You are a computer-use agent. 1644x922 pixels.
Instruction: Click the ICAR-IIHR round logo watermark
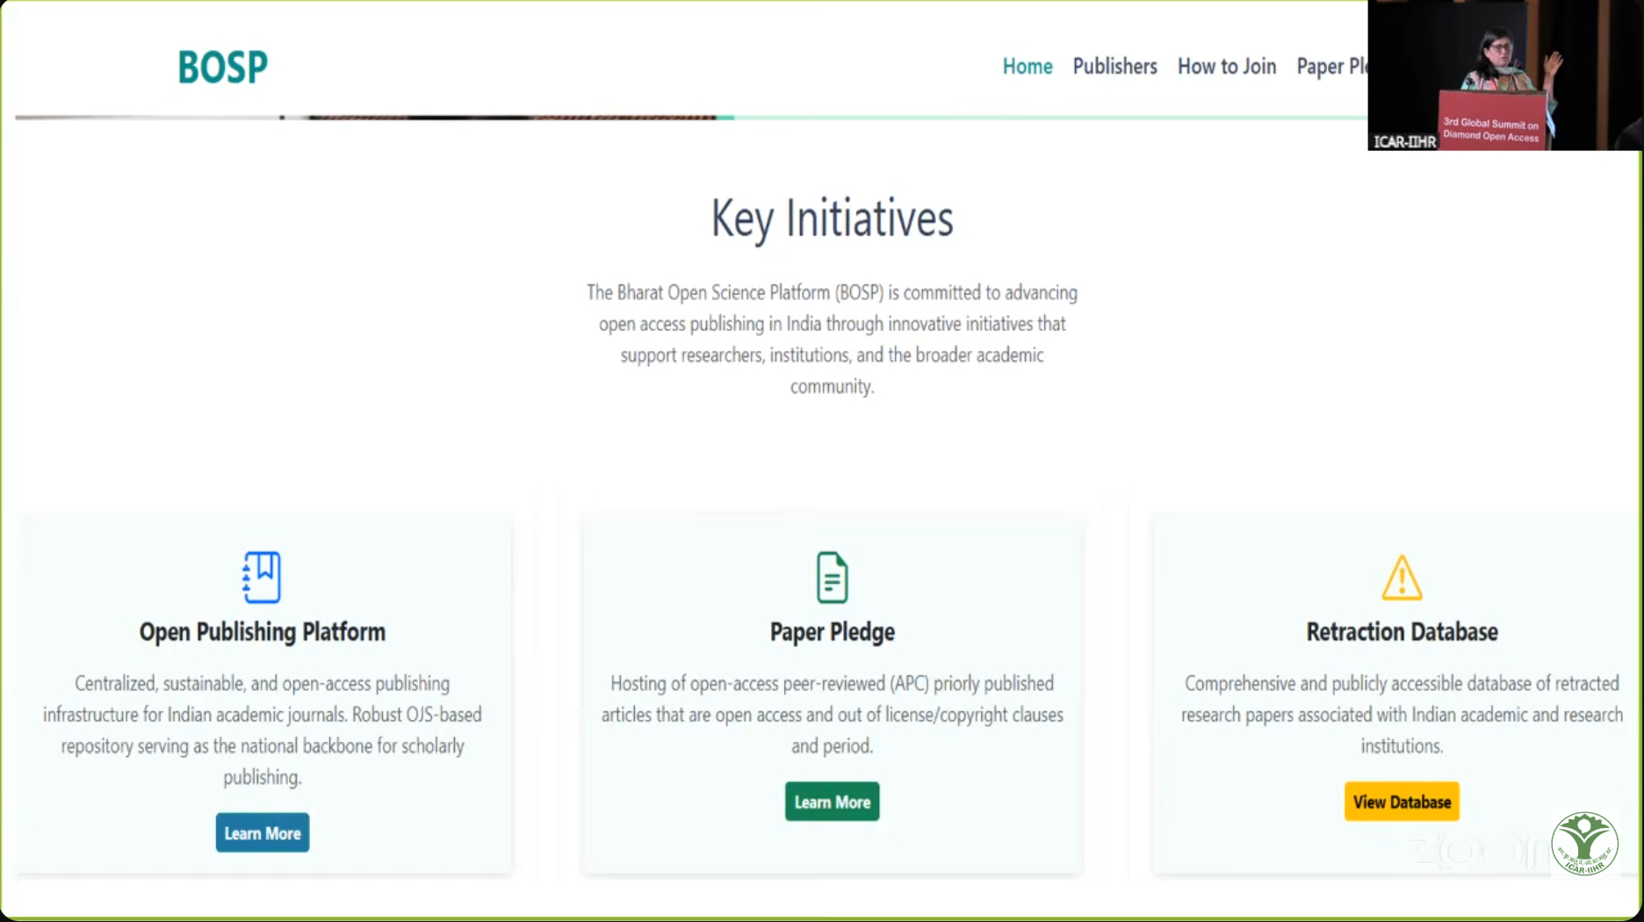[1584, 844]
